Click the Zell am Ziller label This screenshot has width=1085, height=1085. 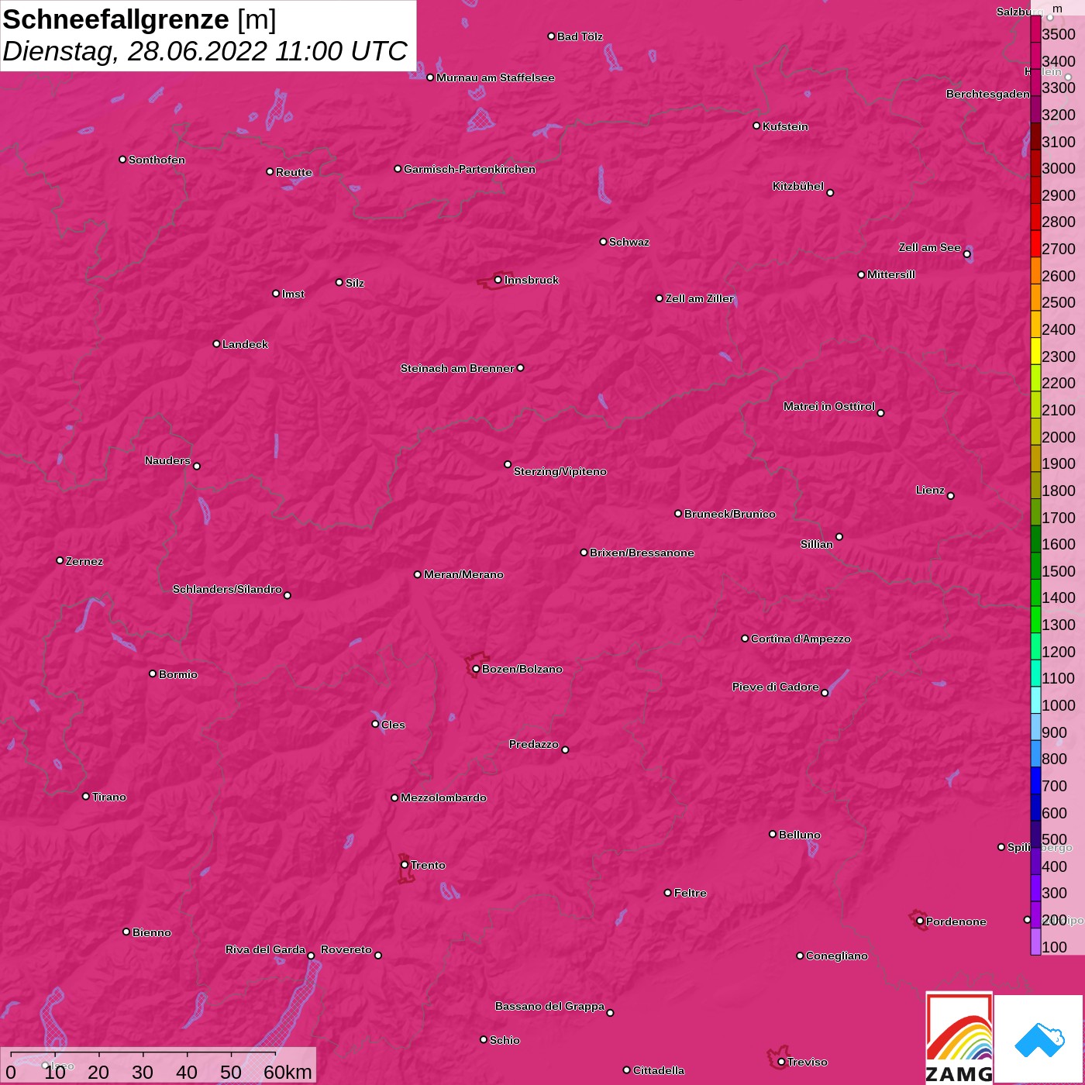(x=700, y=298)
